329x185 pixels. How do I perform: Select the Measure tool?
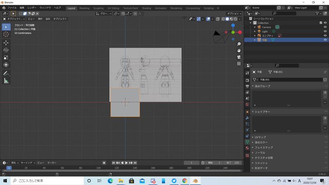click(x=6, y=81)
